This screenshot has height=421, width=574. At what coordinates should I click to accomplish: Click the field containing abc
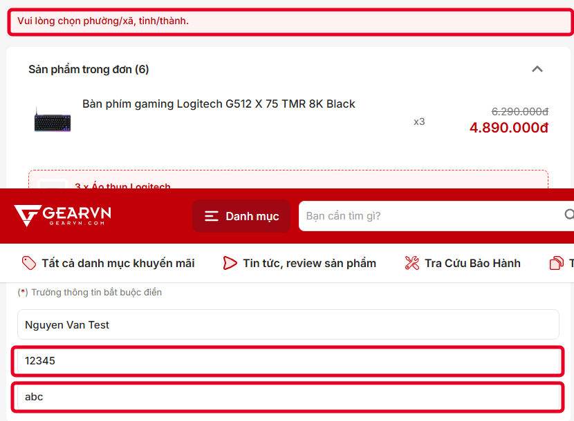coord(288,398)
